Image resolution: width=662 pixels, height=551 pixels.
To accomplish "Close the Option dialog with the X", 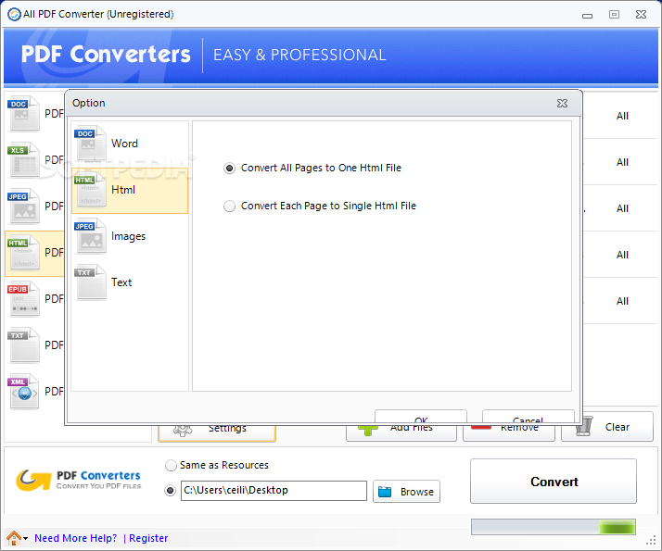I will [x=562, y=104].
